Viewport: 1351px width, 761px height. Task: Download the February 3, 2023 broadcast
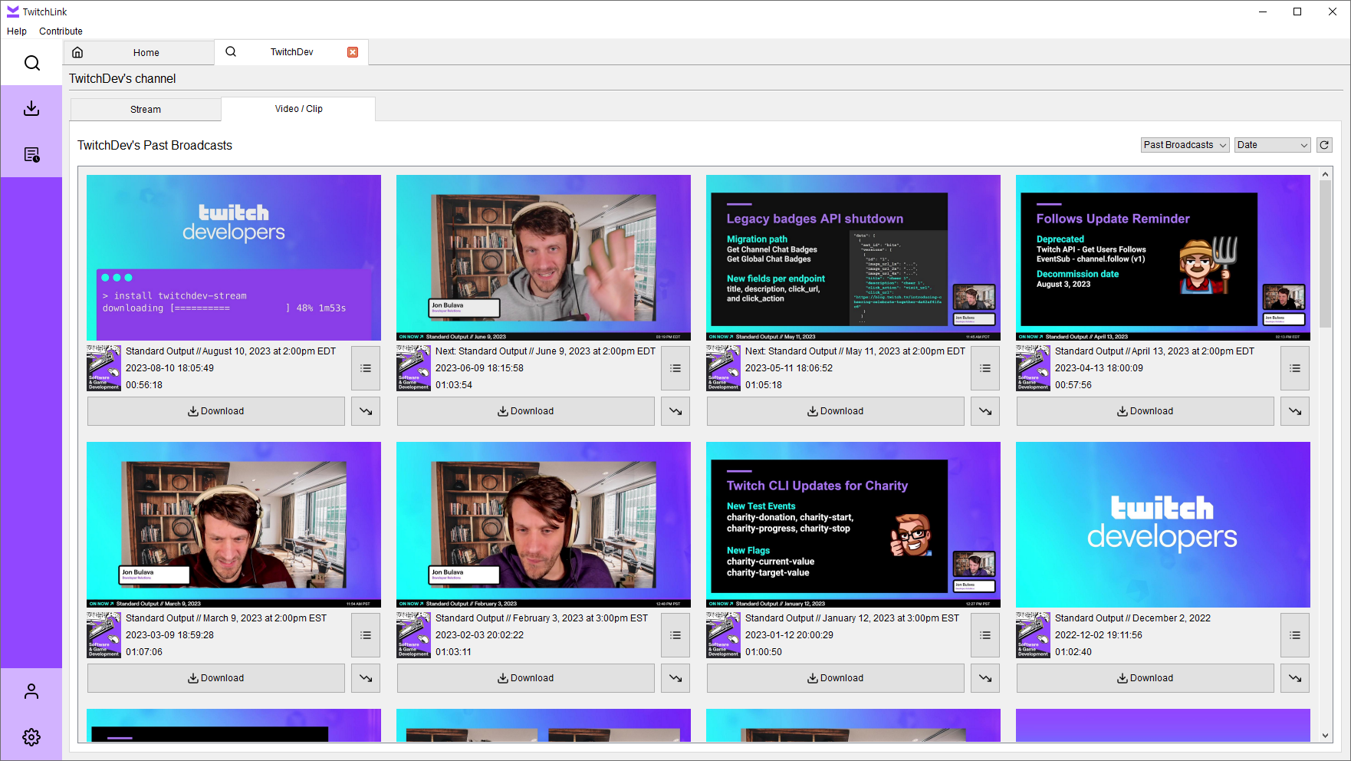point(526,678)
